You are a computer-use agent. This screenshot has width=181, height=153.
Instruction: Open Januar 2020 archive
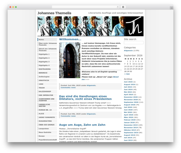point(129,123)
